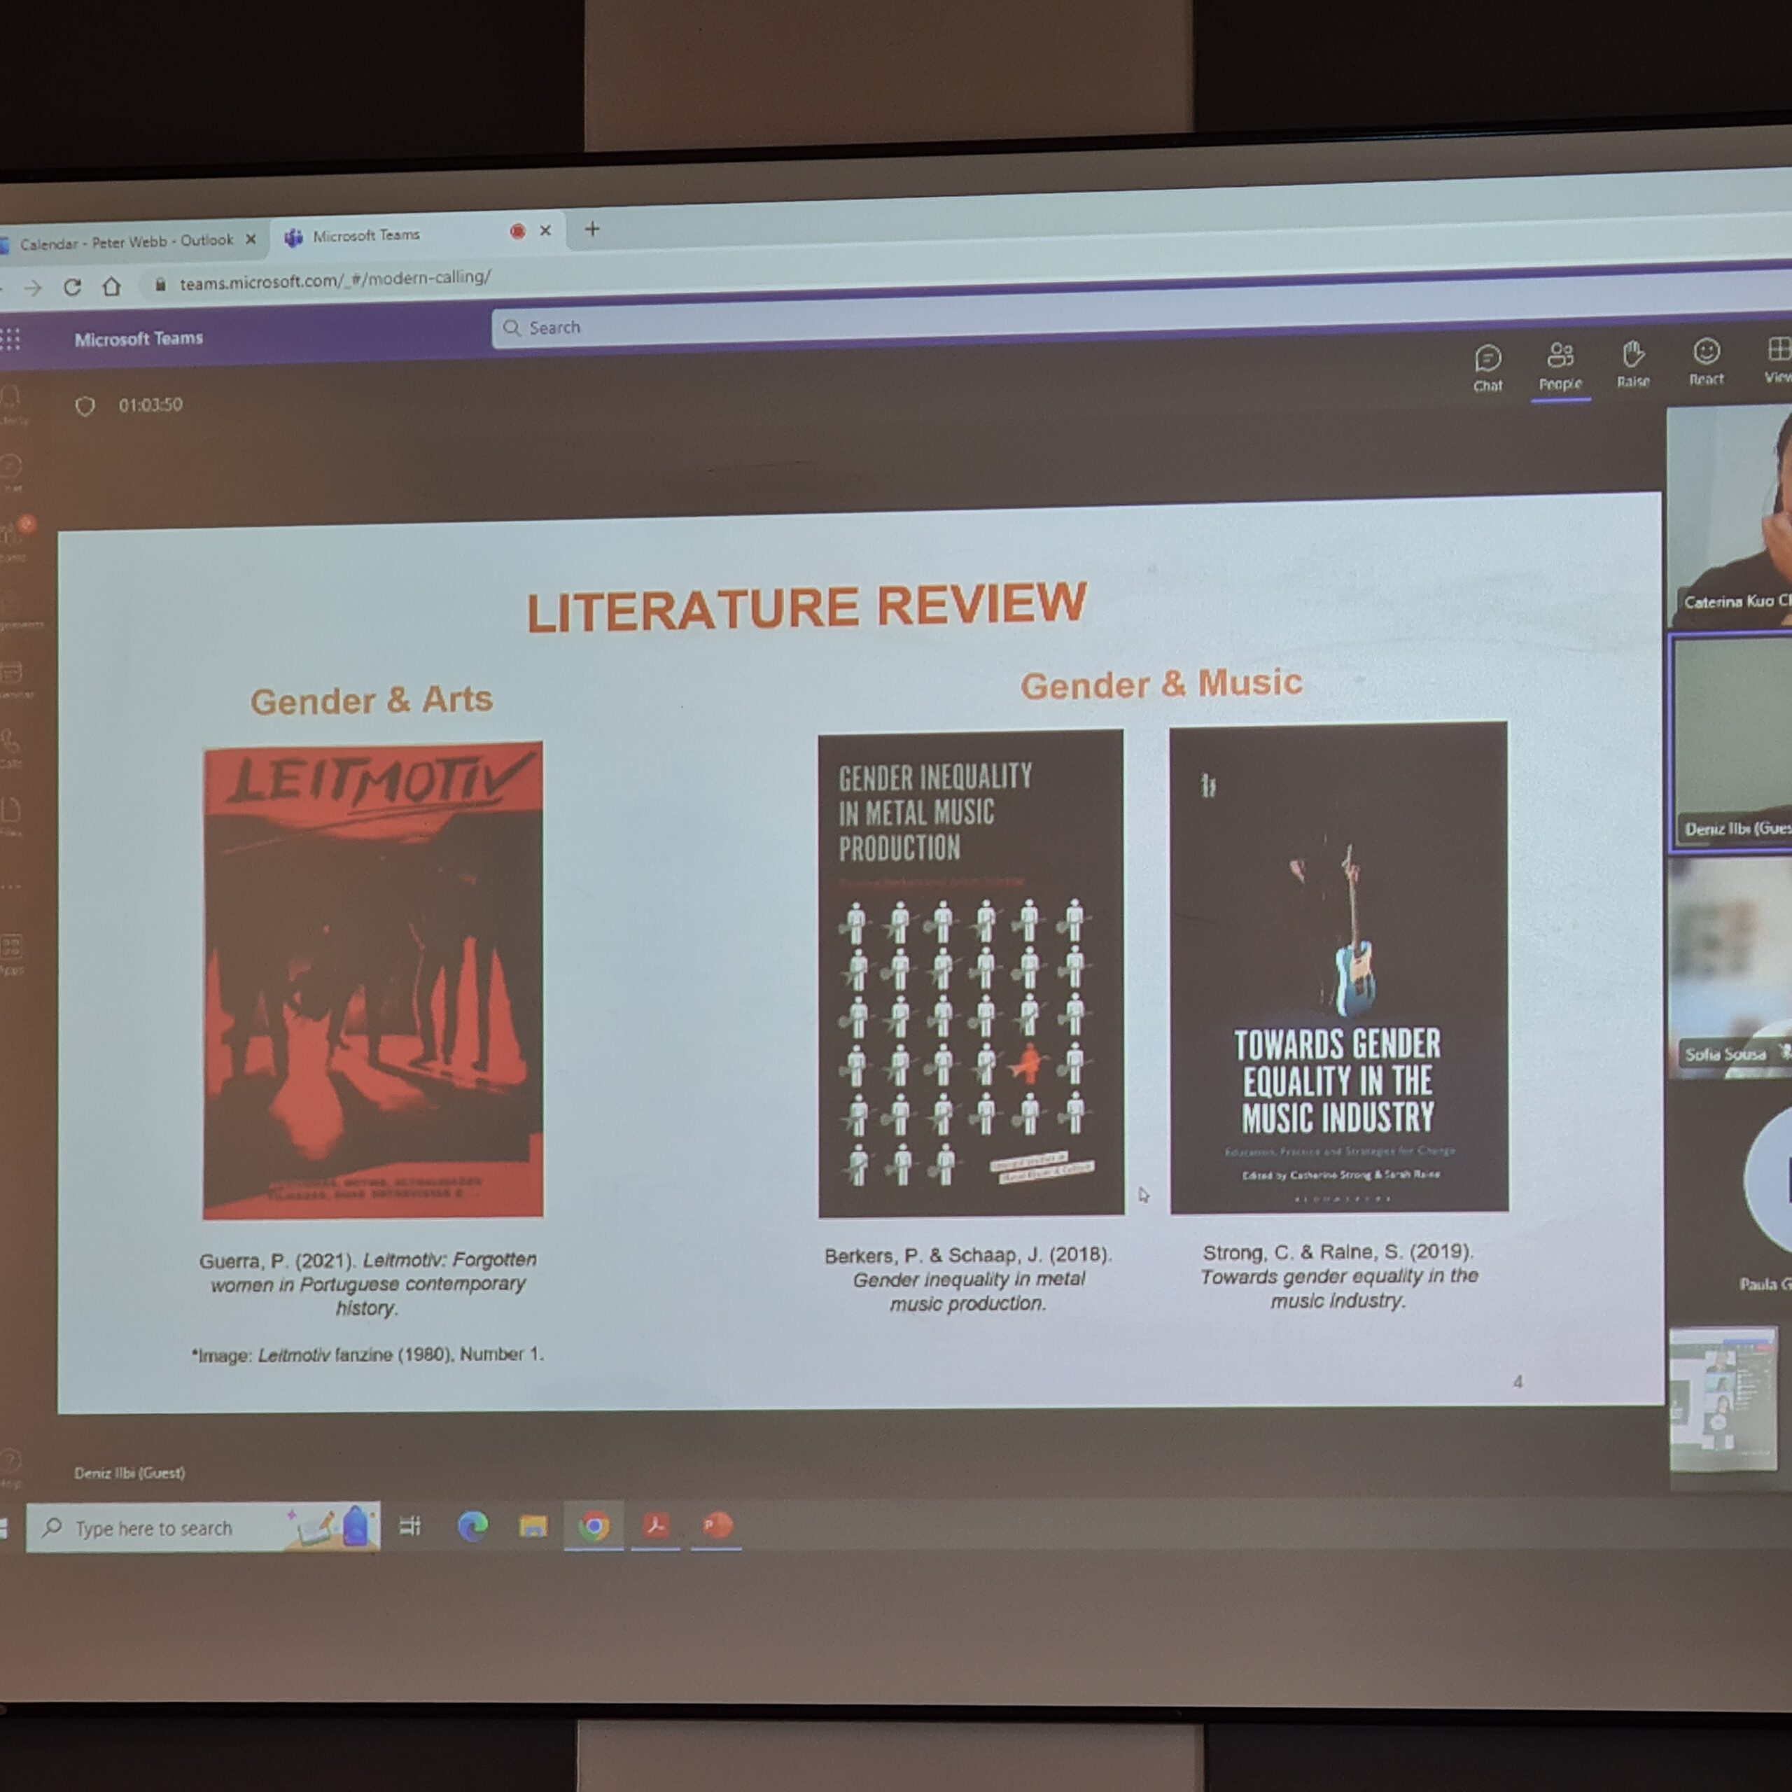1792x1792 pixels.
Task: Open Files in the Teams sidebar
Action: click(10, 817)
